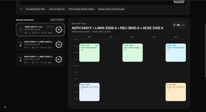The width and height of the screenshot is (206, 112).
Task: Click the 90 score ring on Rank 3 card
Action: (59, 59)
